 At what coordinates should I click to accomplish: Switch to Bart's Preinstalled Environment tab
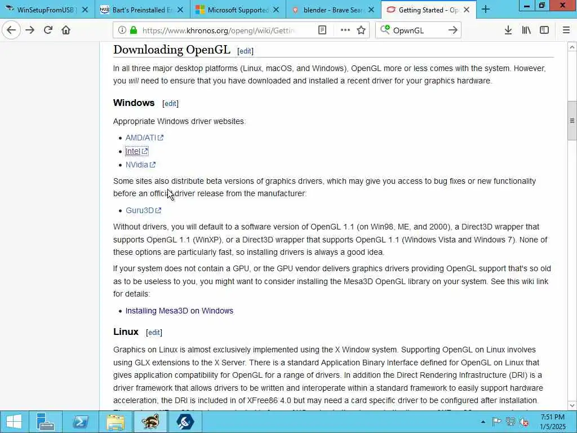pyautogui.click(x=143, y=10)
